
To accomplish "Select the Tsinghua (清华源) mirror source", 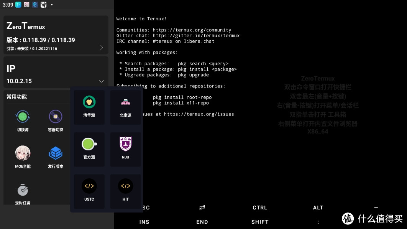I will (x=89, y=107).
